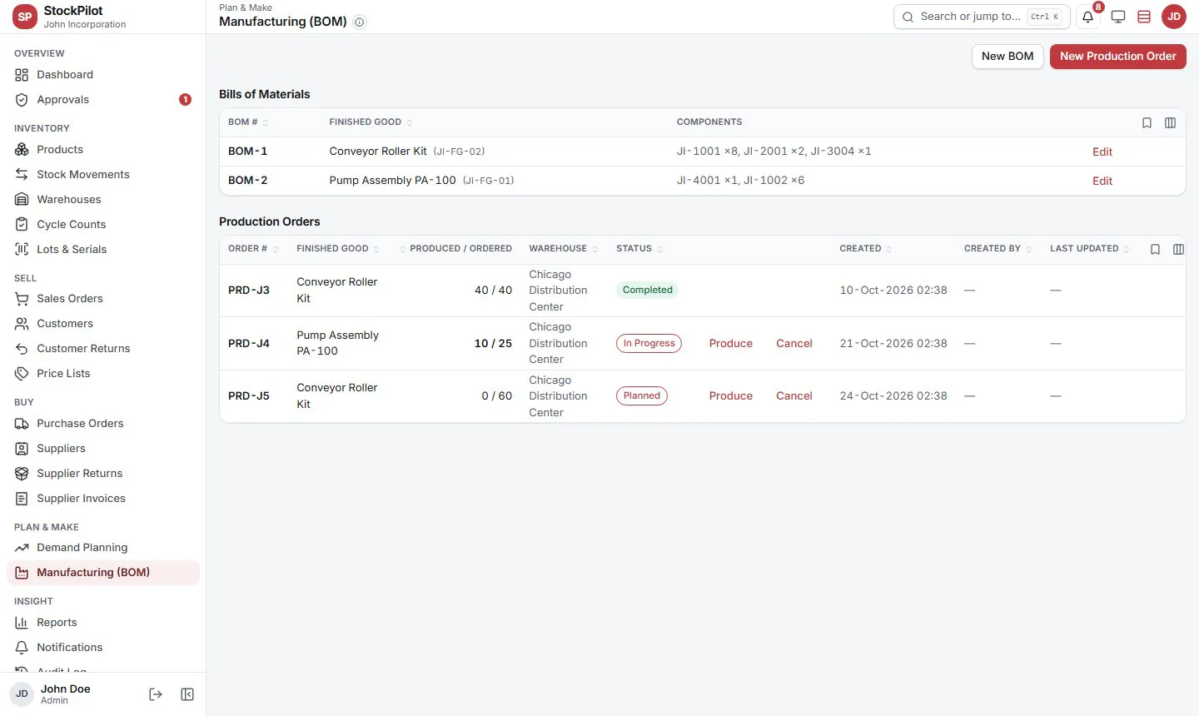Open column chooser in Bills of Materials table

pos(1170,122)
